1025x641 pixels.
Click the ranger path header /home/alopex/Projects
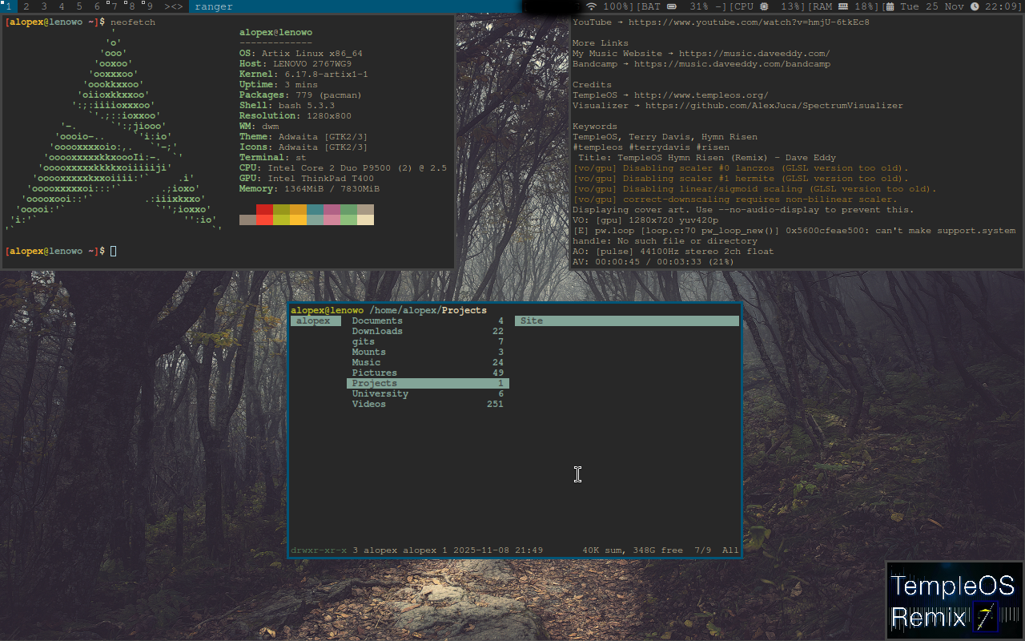(x=428, y=311)
